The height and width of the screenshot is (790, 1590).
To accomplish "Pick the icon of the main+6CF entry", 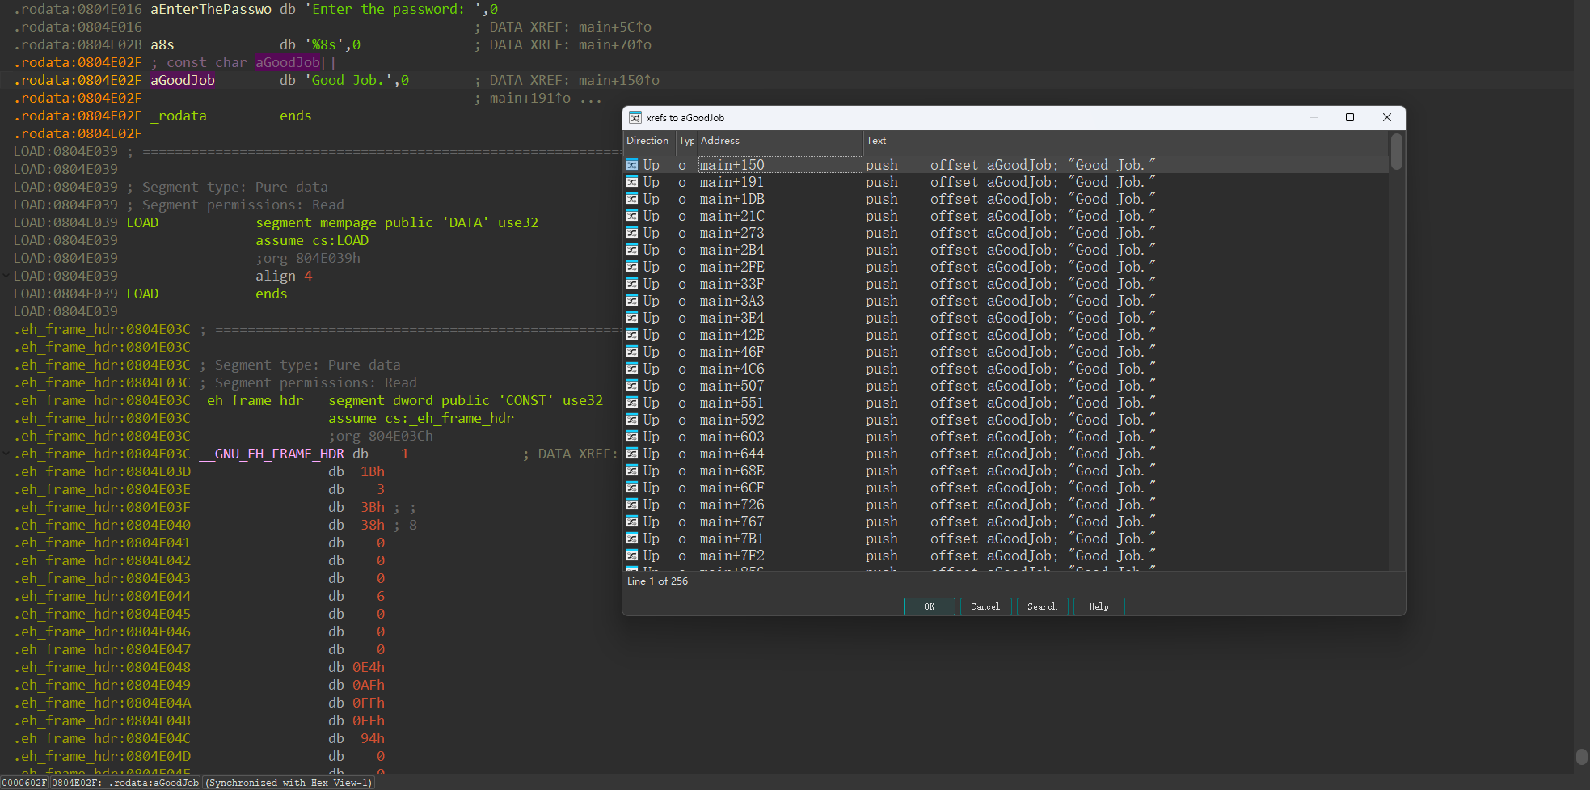I will 632,488.
